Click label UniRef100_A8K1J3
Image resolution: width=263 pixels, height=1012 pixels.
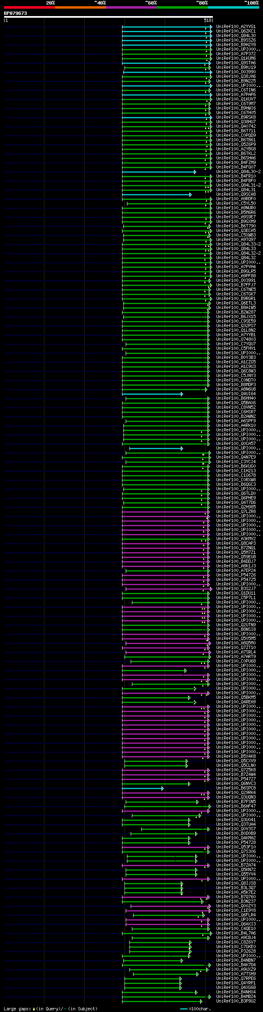click(236, 566)
